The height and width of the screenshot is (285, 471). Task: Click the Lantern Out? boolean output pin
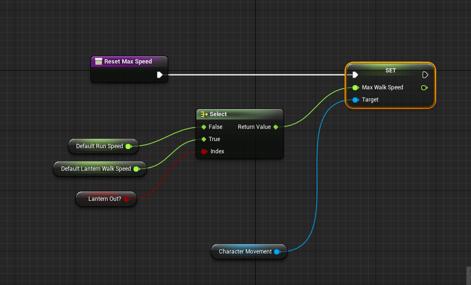(126, 199)
